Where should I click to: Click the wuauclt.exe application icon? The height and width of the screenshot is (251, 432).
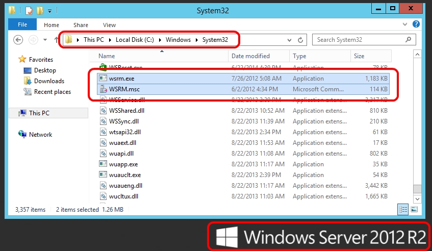(103, 174)
